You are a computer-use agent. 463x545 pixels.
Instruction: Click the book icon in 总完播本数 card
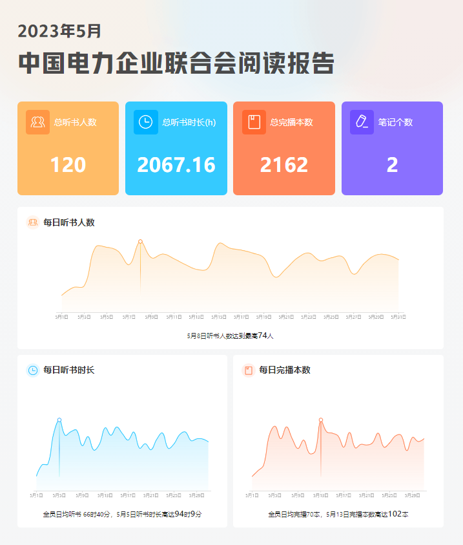click(x=254, y=122)
